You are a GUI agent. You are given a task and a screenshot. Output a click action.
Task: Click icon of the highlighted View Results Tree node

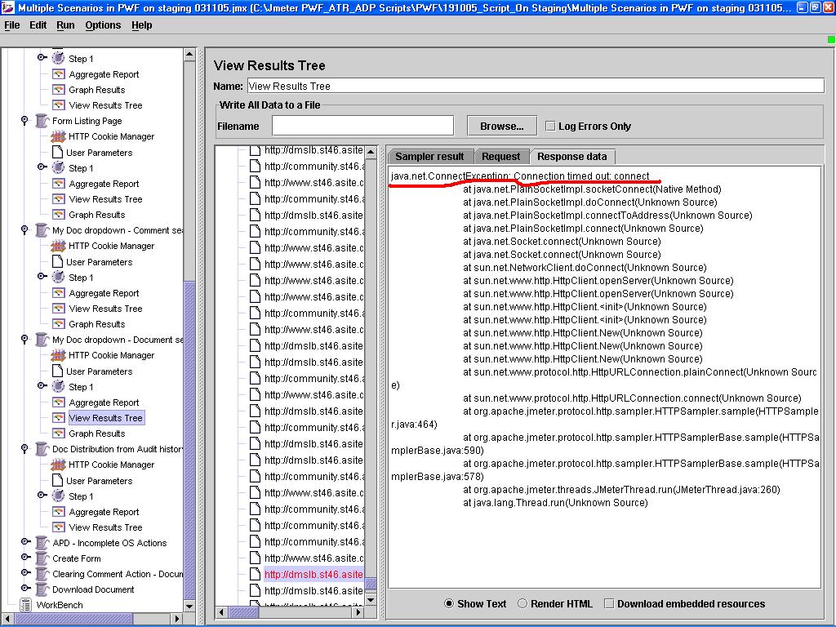[x=58, y=417]
